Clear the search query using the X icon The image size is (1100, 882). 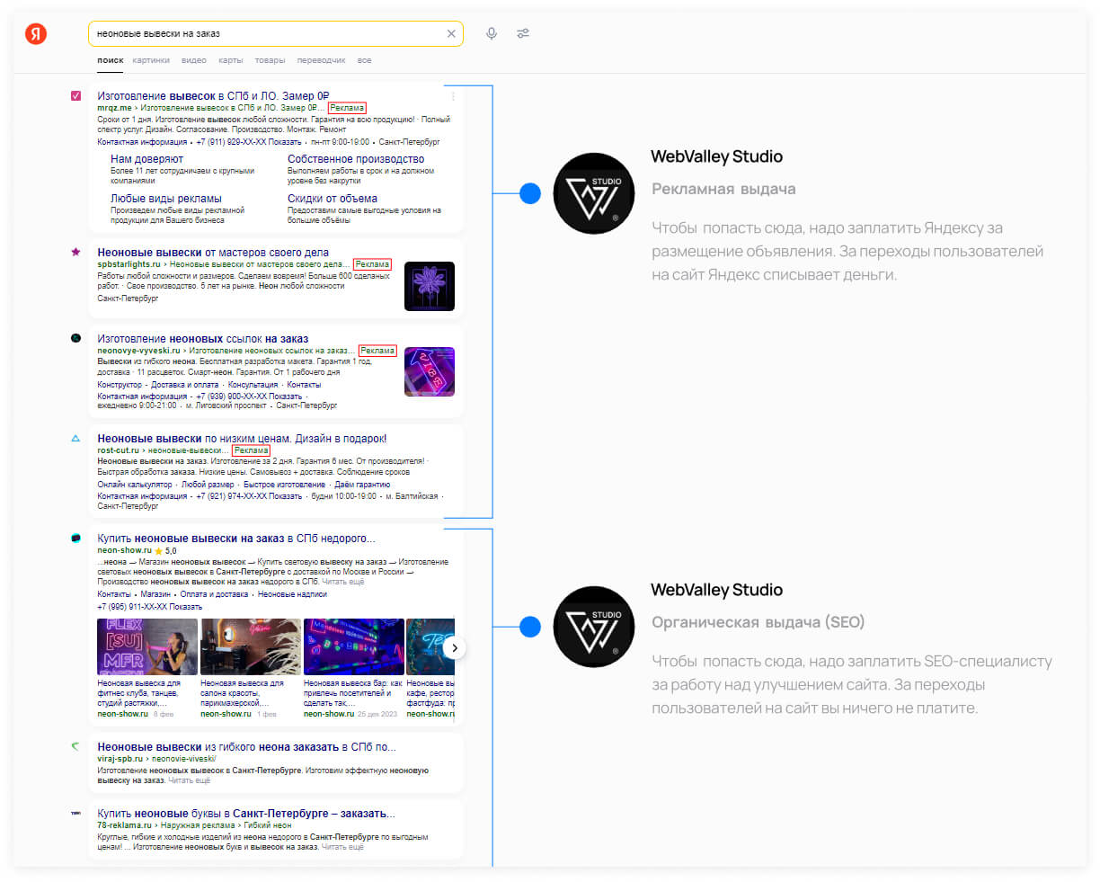[452, 33]
